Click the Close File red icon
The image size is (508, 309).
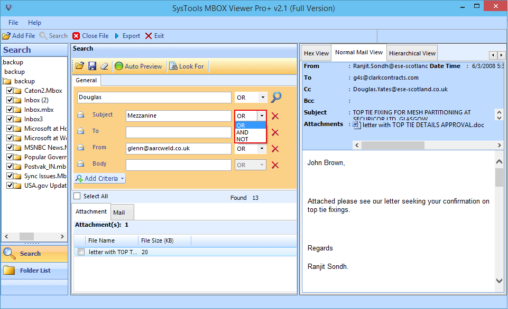[x=76, y=36]
